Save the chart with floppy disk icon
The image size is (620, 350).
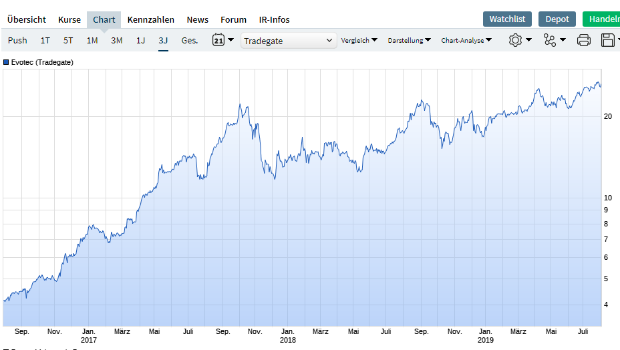click(x=608, y=40)
